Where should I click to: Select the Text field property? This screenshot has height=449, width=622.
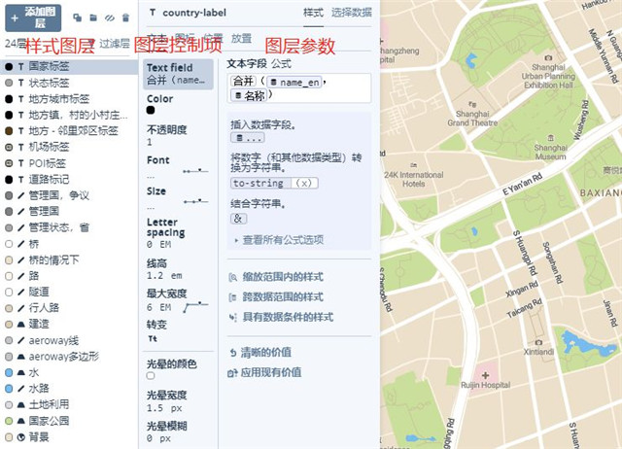point(177,74)
